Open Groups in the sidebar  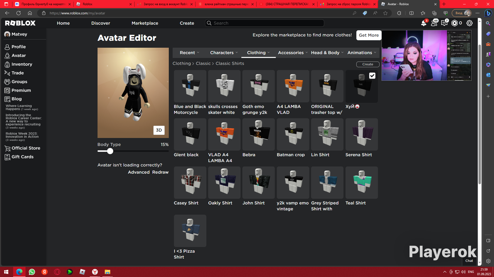tap(19, 82)
